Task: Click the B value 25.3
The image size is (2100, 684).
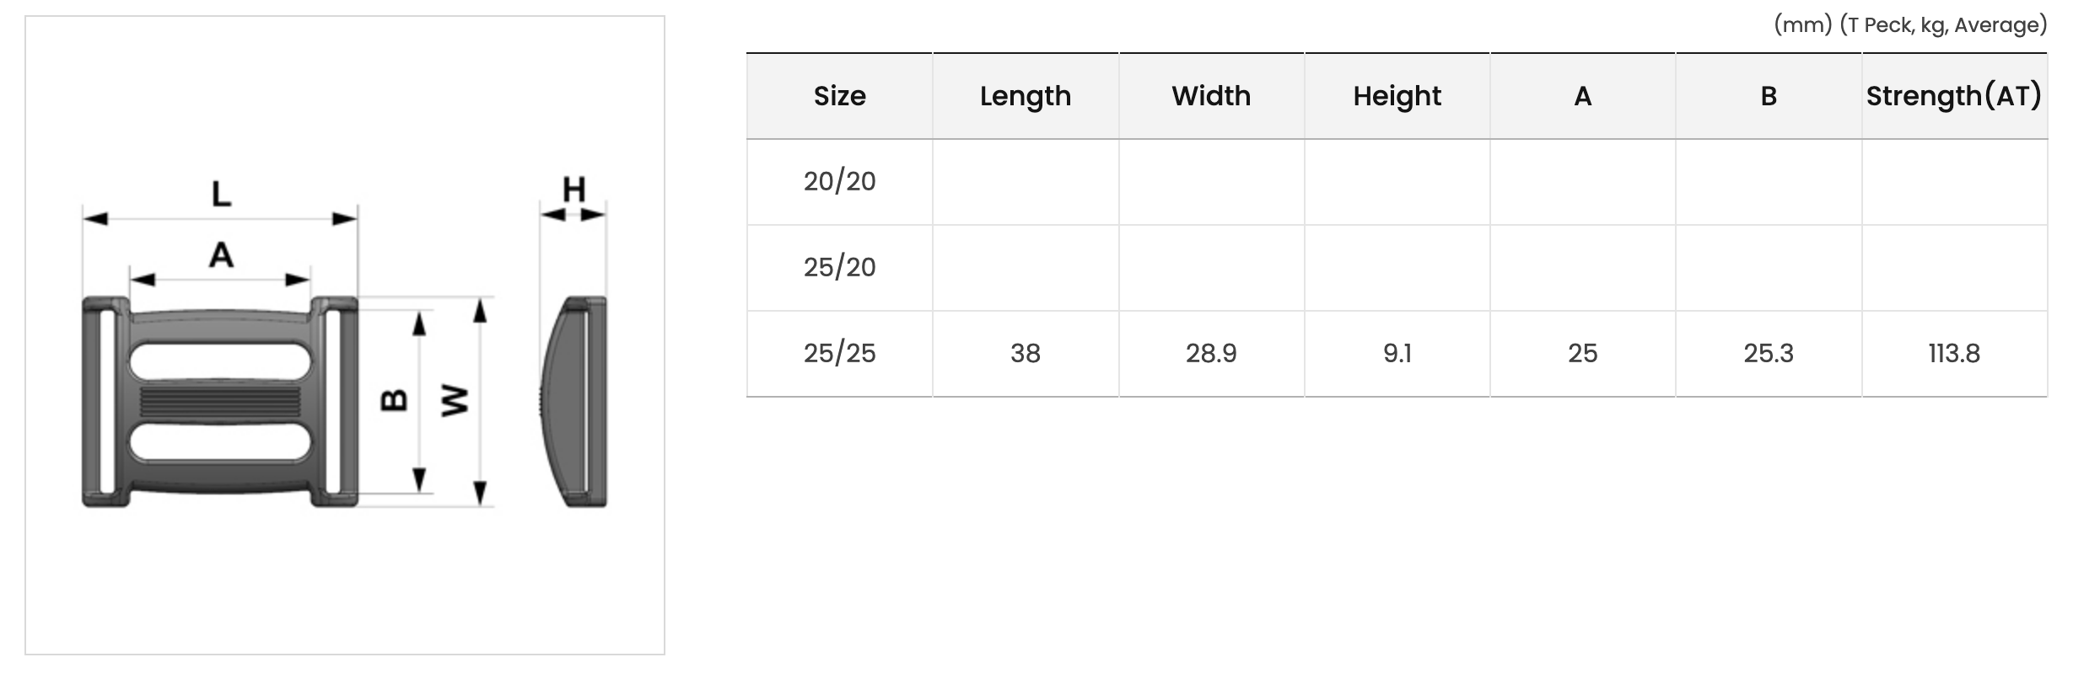Action: pyautogui.click(x=1769, y=354)
